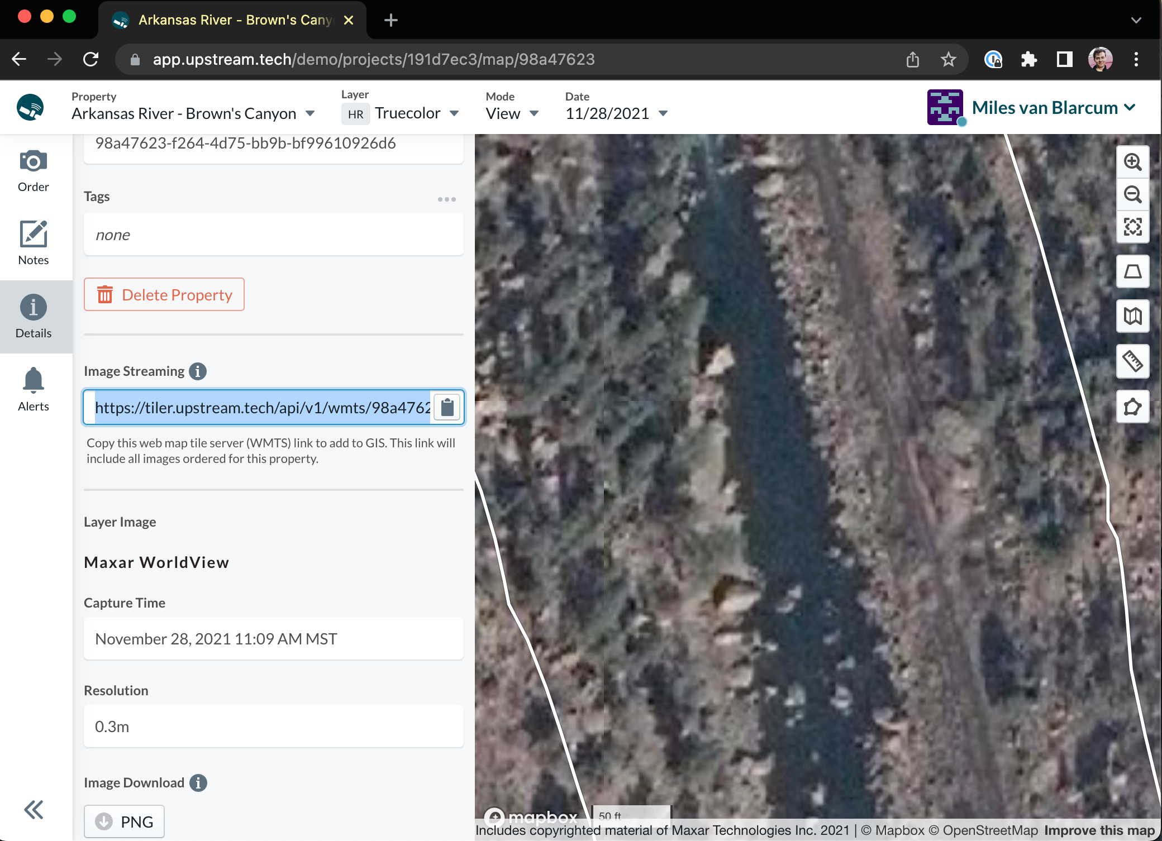Share the page from address bar
This screenshot has width=1162, height=841.
[912, 59]
